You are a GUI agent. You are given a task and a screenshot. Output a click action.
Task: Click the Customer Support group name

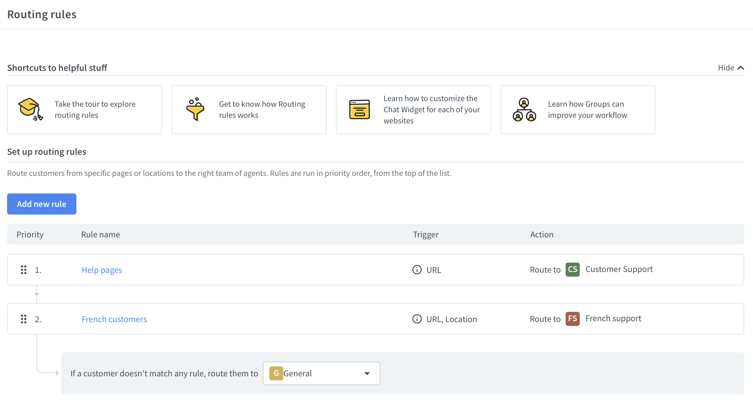[x=619, y=269]
